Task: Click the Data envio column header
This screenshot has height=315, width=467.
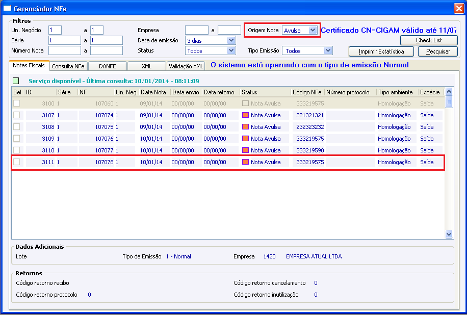Action: click(x=187, y=92)
